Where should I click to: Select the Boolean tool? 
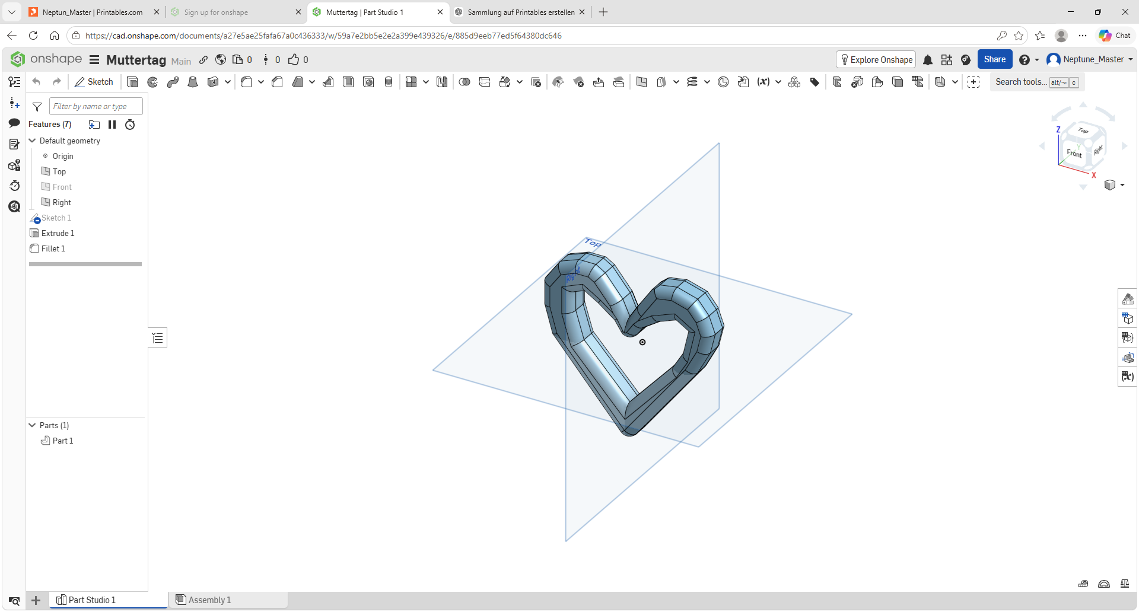pyautogui.click(x=464, y=82)
